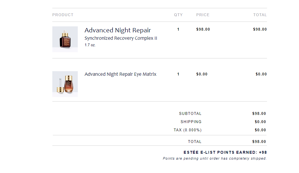
Task: Open the Advanced Night Repair serum thumbnail
Action: (65, 39)
